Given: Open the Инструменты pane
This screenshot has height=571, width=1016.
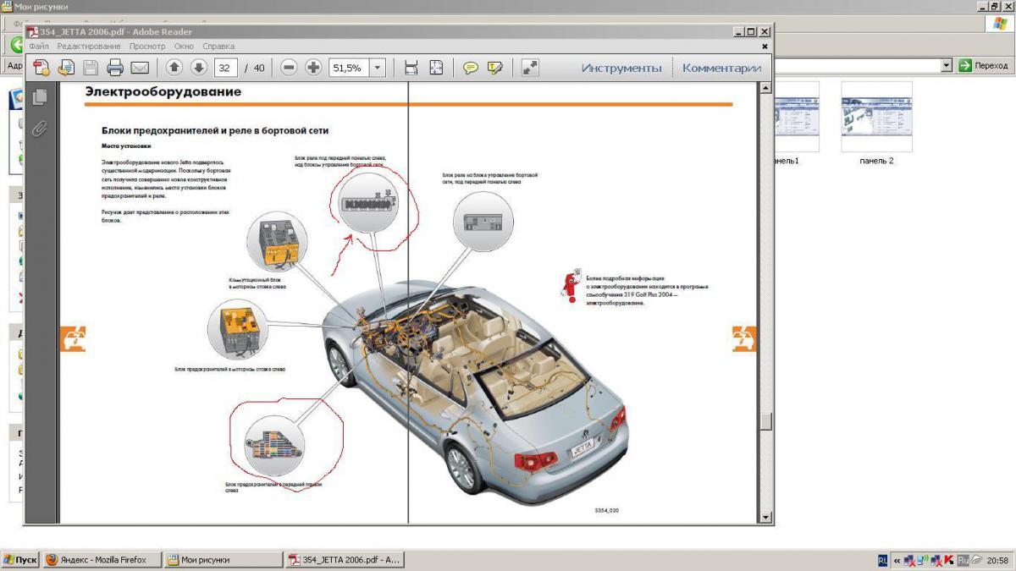Looking at the screenshot, I should point(621,68).
